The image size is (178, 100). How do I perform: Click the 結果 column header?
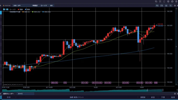pos(173,97)
